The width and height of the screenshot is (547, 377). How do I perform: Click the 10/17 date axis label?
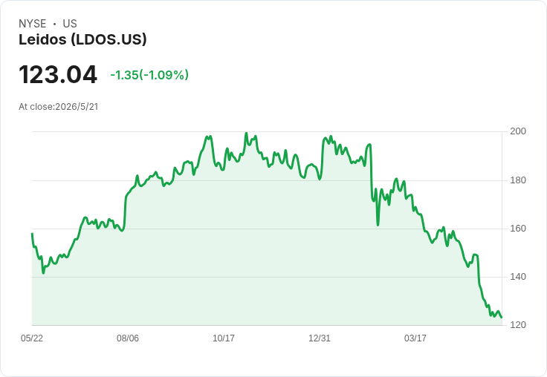(224, 338)
